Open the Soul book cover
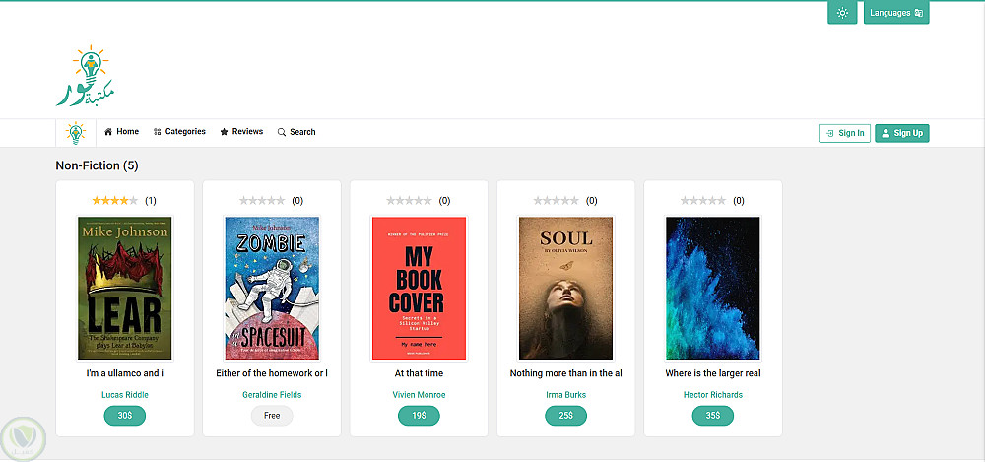Image resolution: width=985 pixels, height=462 pixels. [x=565, y=288]
